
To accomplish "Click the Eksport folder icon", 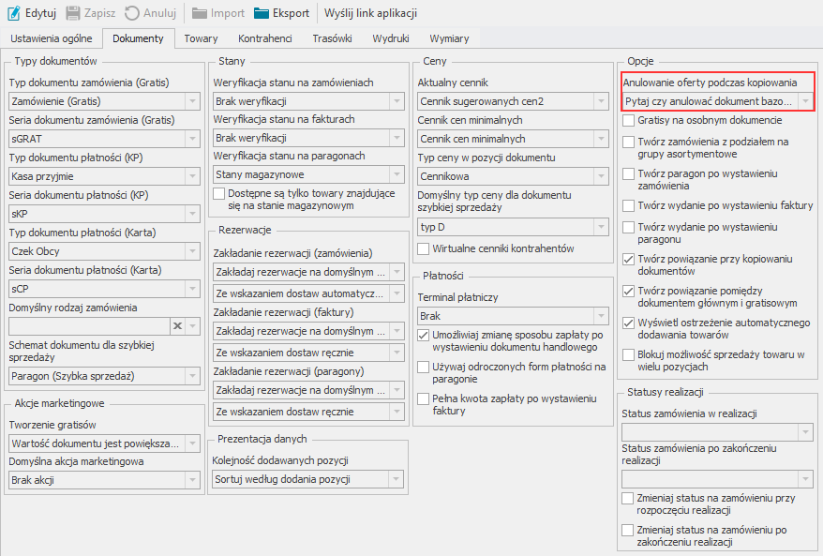I will click(262, 13).
